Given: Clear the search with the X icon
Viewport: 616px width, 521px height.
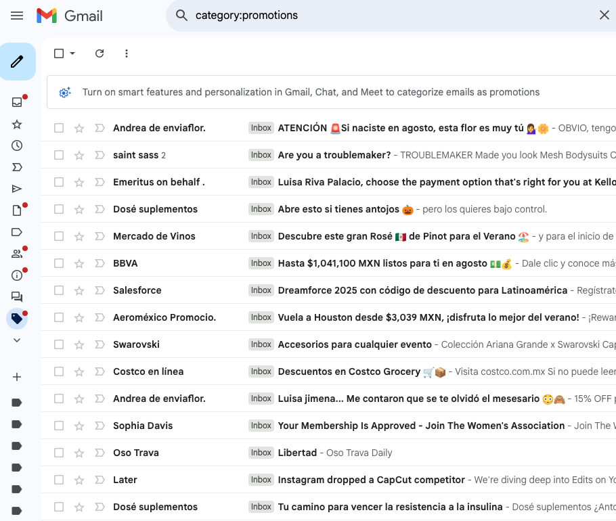Looking at the screenshot, I should click(x=604, y=16).
